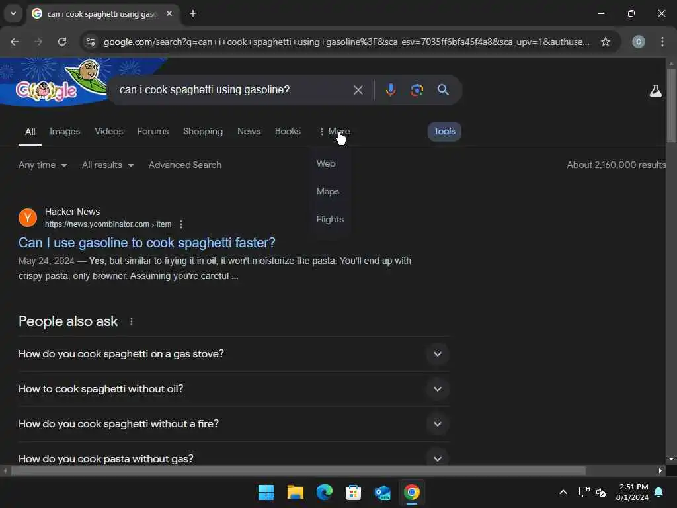Click the muted volume tray icon
677x508 pixels.
tap(600, 492)
